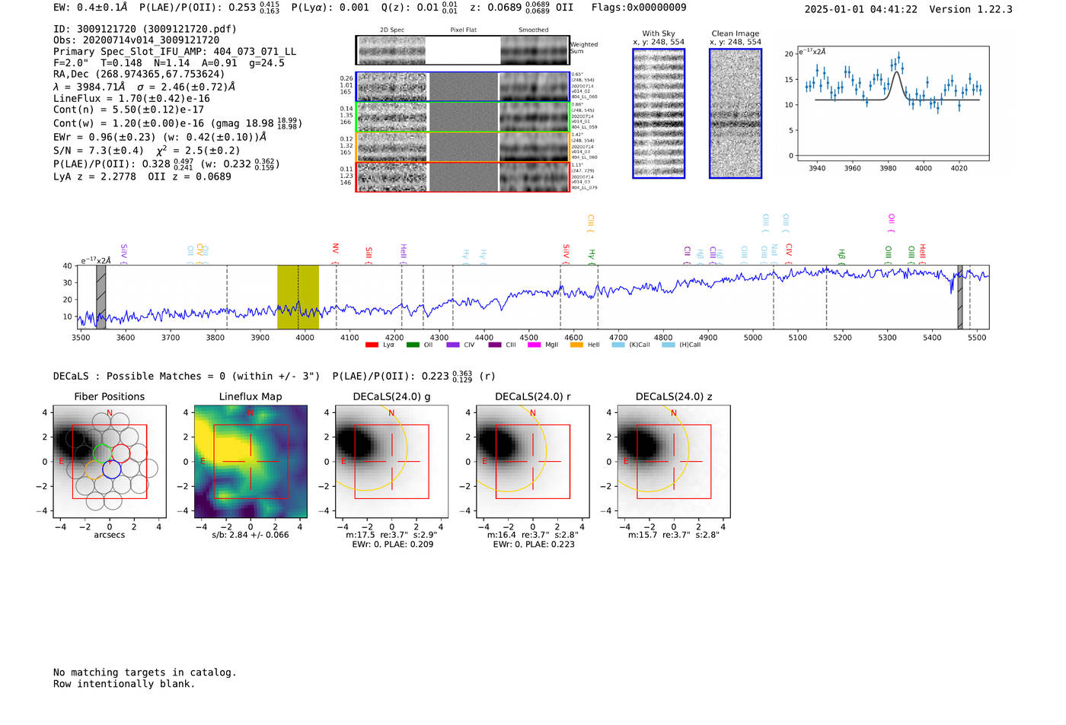Click the hatched gray region near 5460 Å
This screenshot has width=1066, height=725.
[960, 297]
